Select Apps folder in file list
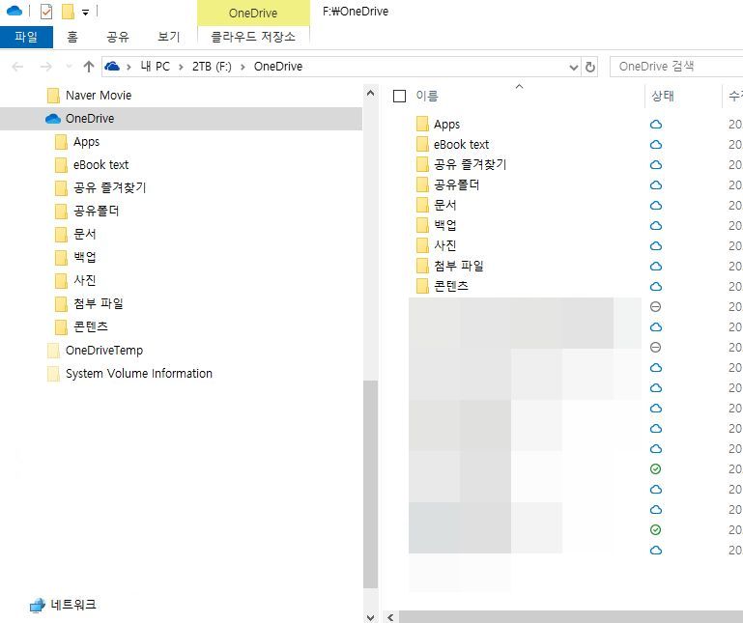The width and height of the screenshot is (743, 623). 446,125
